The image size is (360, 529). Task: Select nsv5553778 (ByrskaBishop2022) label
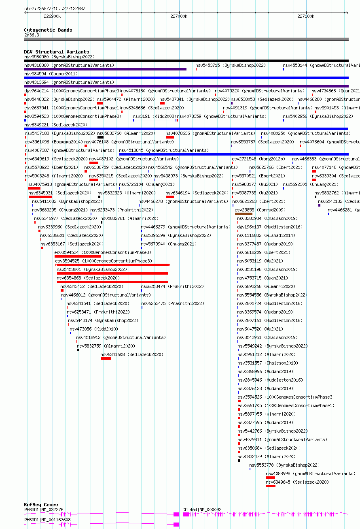click(x=284, y=465)
